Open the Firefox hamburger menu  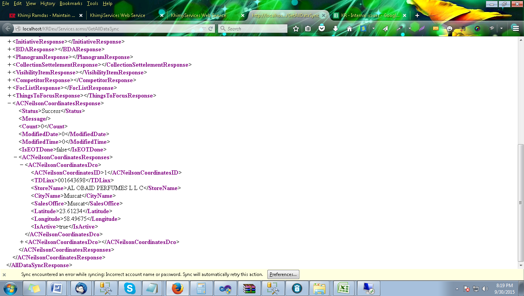pos(516,29)
